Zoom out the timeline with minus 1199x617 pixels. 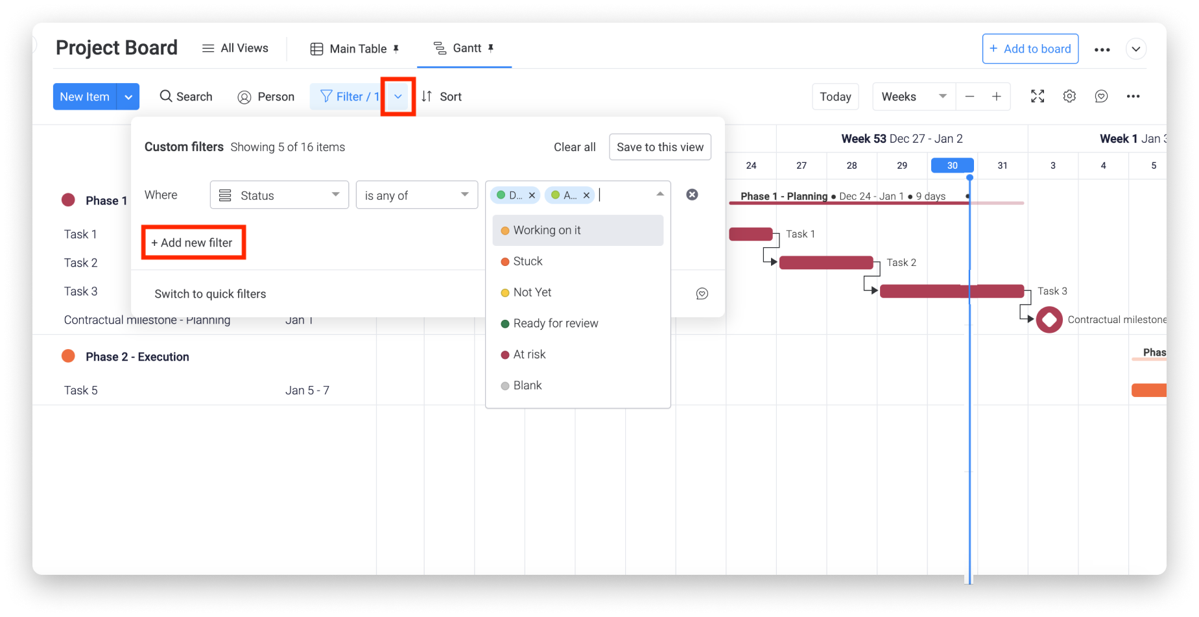click(969, 97)
